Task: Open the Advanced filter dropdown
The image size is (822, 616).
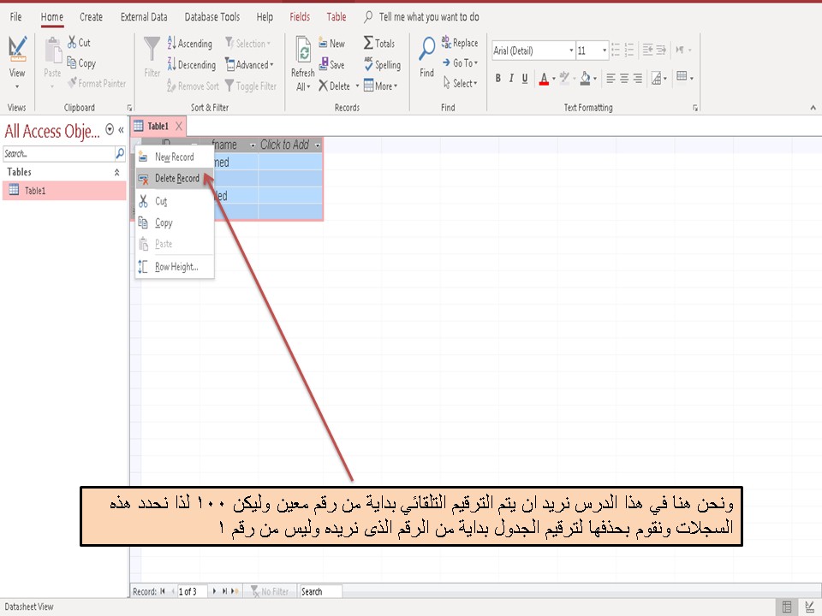Action: [249, 64]
